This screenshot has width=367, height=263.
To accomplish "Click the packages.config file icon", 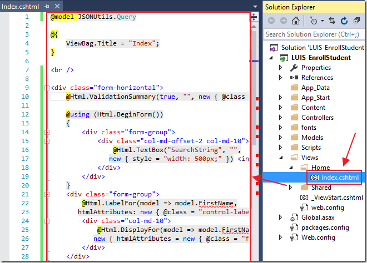I will [294, 227].
